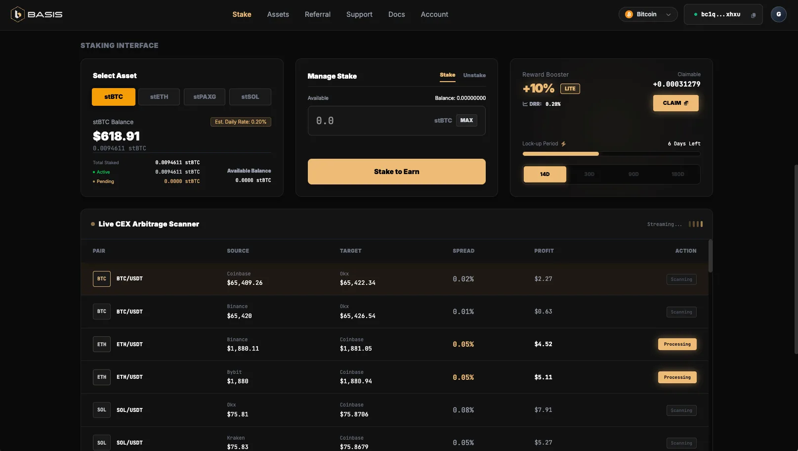Open the Assets page
Viewport: 798px width, 451px height.
(278, 14)
